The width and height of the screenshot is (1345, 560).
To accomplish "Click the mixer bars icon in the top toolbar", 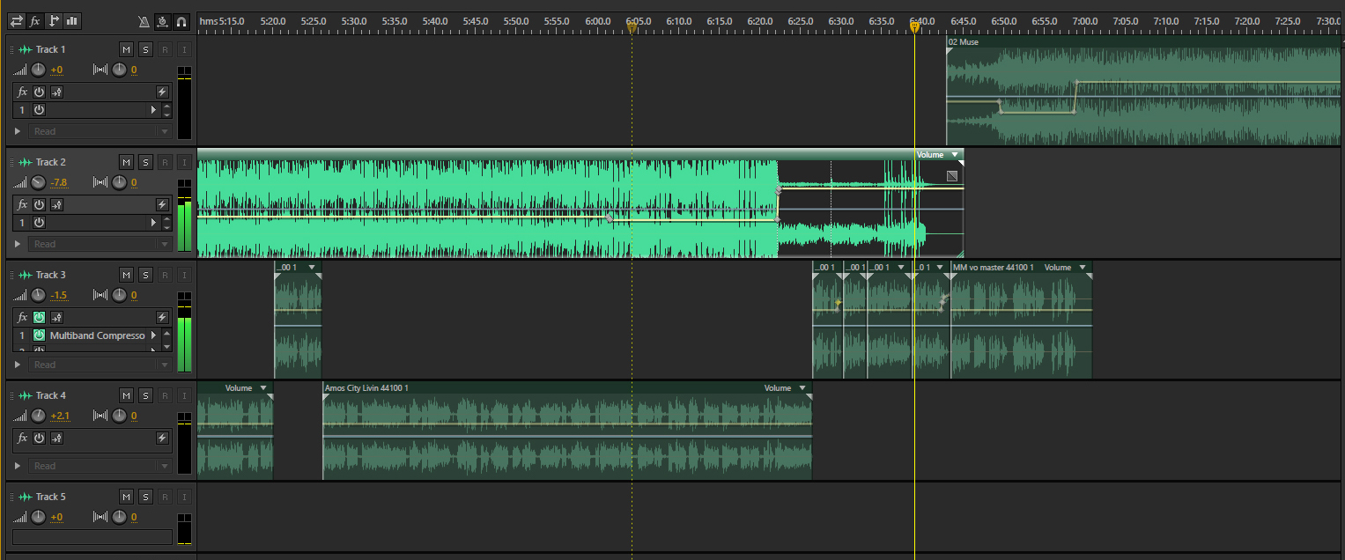I will coord(71,20).
